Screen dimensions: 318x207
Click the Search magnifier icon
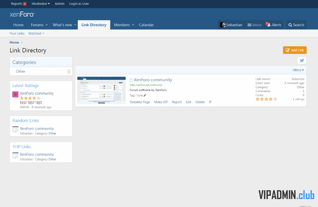[x=290, y=25]
